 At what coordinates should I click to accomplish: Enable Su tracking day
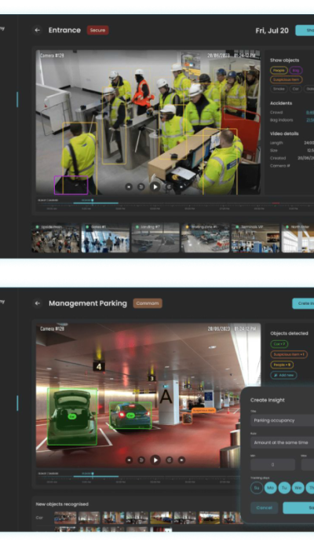pyautogui.click(x=257, y=488)
